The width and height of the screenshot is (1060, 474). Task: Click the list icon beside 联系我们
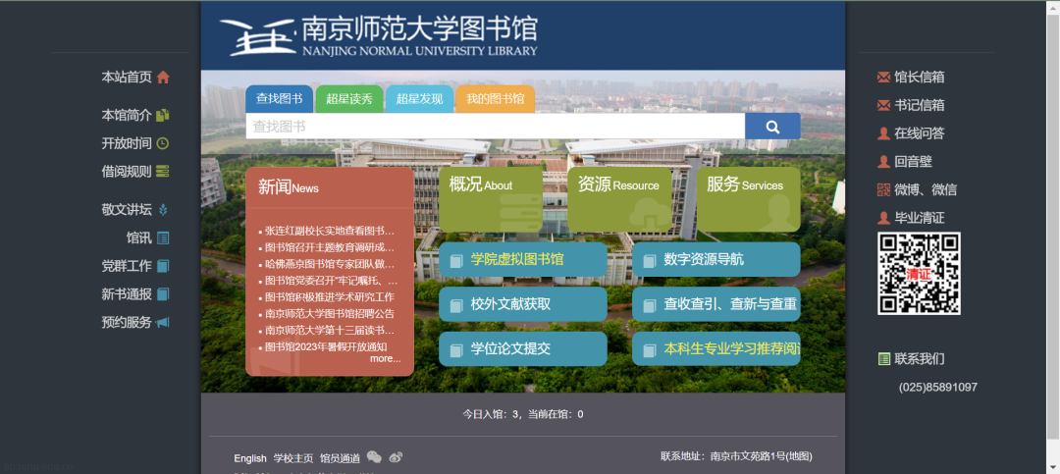click(x=883, y=358)
